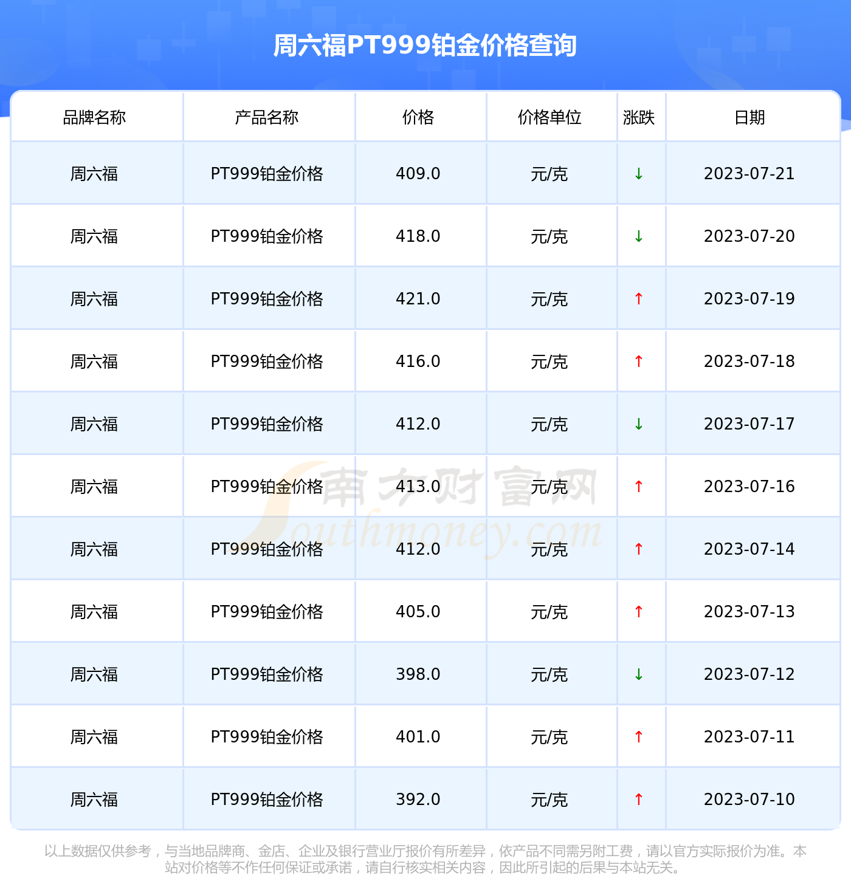This screenshot has width=851, height=884.
Task: Click the 涨跌 column header
Action: click(x=639, y=117)
